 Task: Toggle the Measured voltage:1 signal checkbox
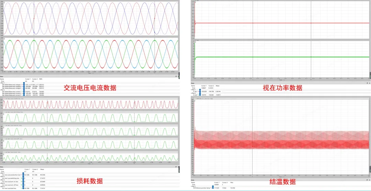click(x=24, y=84)
